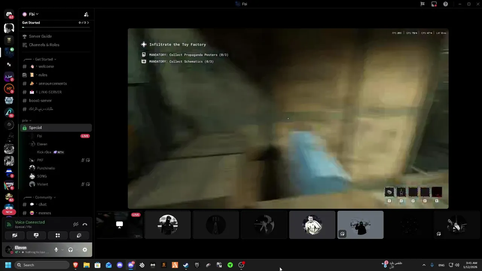482x271 pixels.
Task: Open user settings gear icon
Action: click(x=85, y=250)
